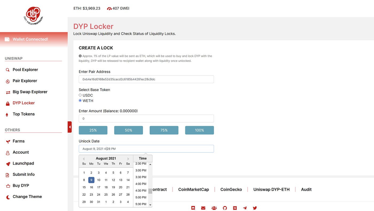Image resolution: width=374 pixels, height=211 pixels.
Task: Click the gas gauge icon beside 407 GWEI
Action: click(109, 9)
